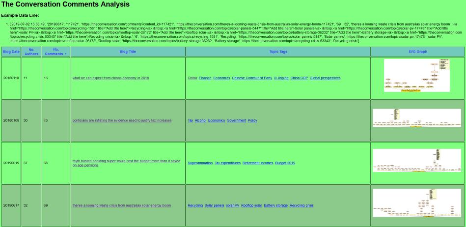Select comments count cell 16
This screenshot has height=227, width=466.
56,78
